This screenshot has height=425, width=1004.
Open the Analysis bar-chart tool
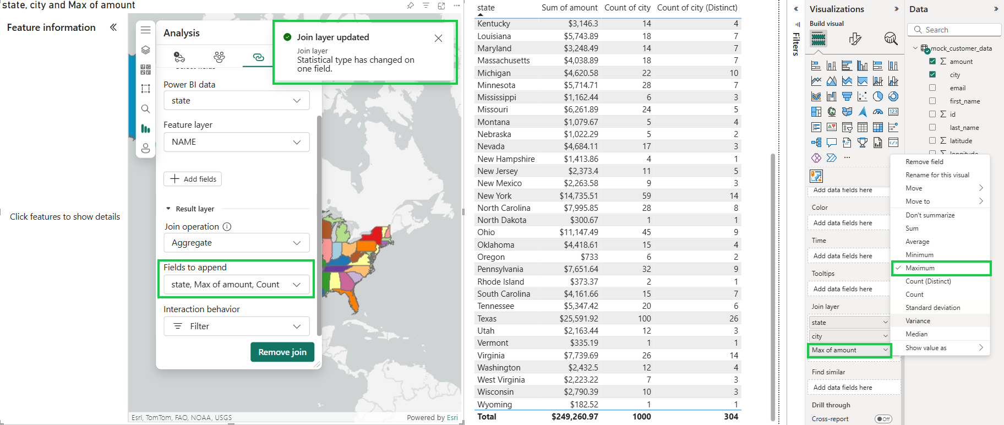[x=145, y=128]
